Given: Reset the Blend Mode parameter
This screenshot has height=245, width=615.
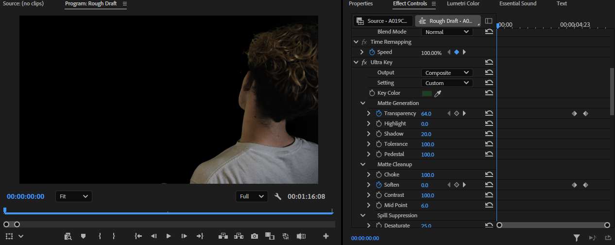Looking at the screenshot, I should point(489,32).
